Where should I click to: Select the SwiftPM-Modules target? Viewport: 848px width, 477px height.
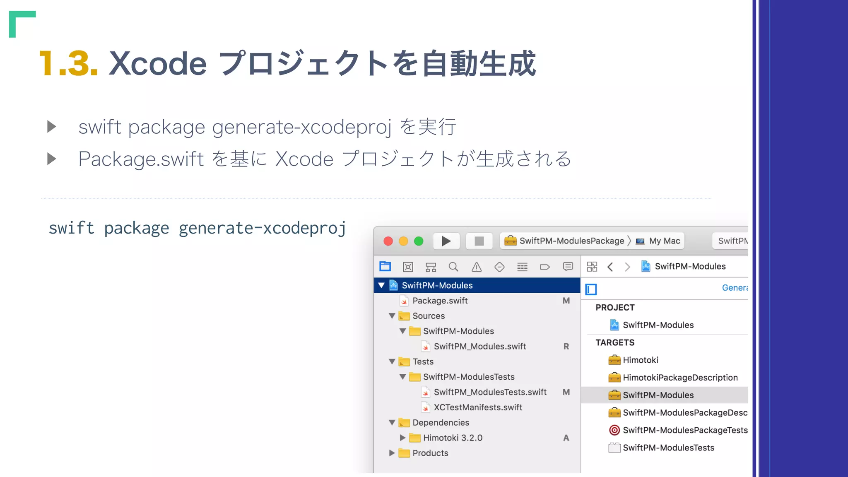tap(665, 395)
